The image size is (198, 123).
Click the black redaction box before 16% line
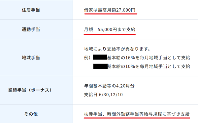tap(100, 57)
